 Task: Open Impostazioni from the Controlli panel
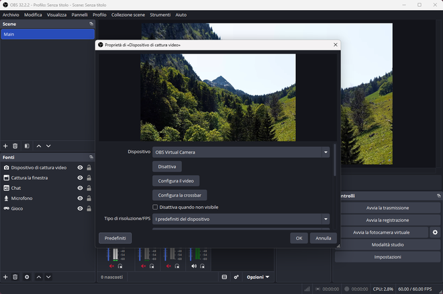(x=387, y=257)
